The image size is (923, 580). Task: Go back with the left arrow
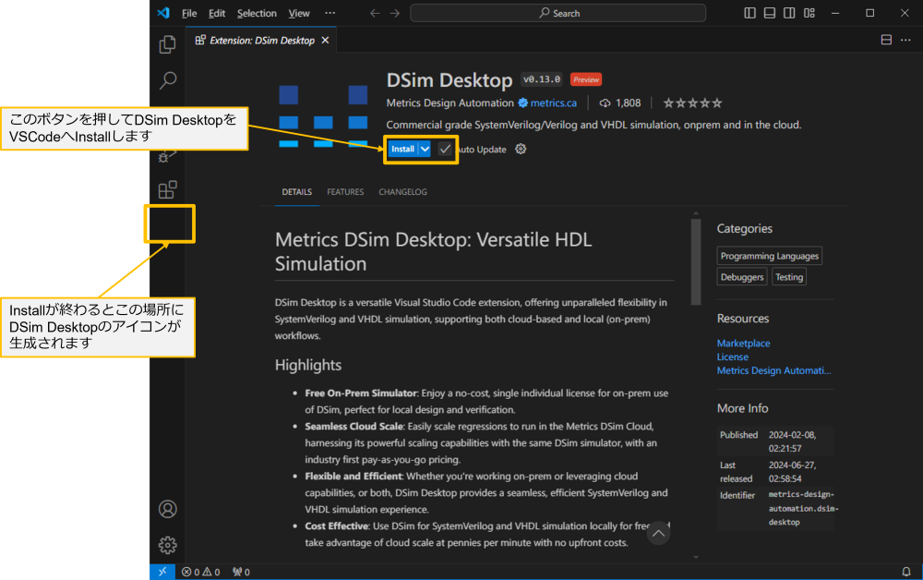(375, 13)
